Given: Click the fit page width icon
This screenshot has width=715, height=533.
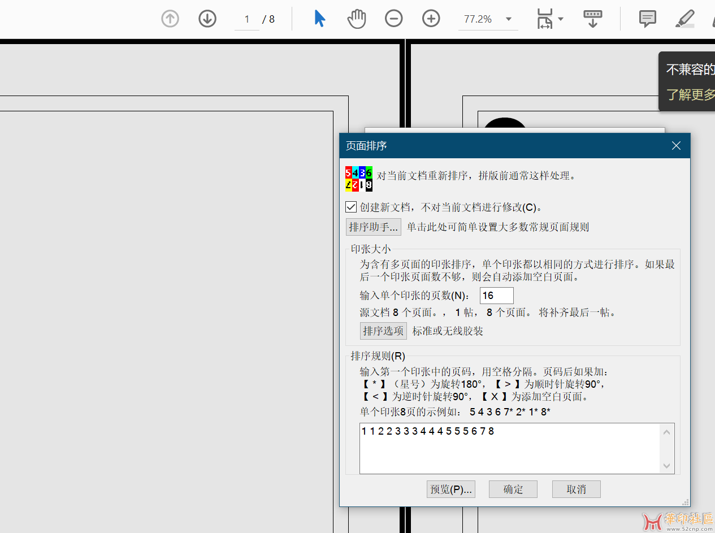Looking at the screenshot, I should 545,19.
